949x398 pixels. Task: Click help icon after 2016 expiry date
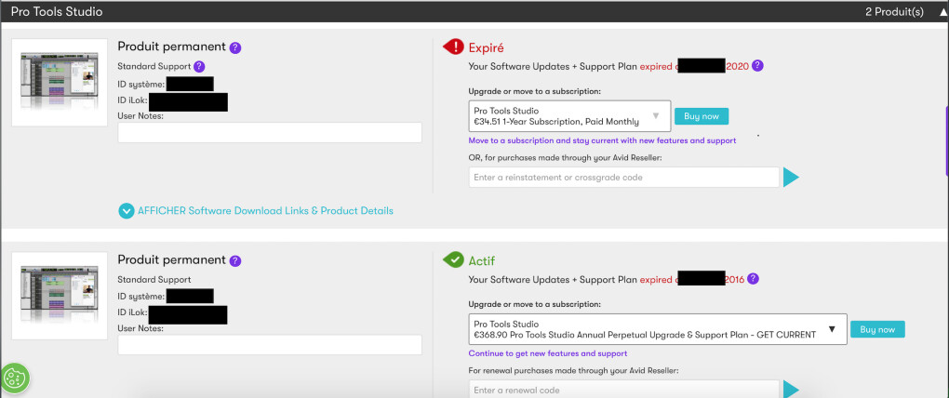pyautogui.click(x=753, y=279)
